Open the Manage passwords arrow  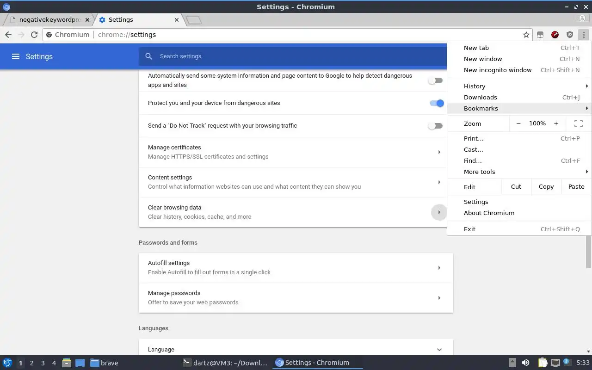[439, 298]
